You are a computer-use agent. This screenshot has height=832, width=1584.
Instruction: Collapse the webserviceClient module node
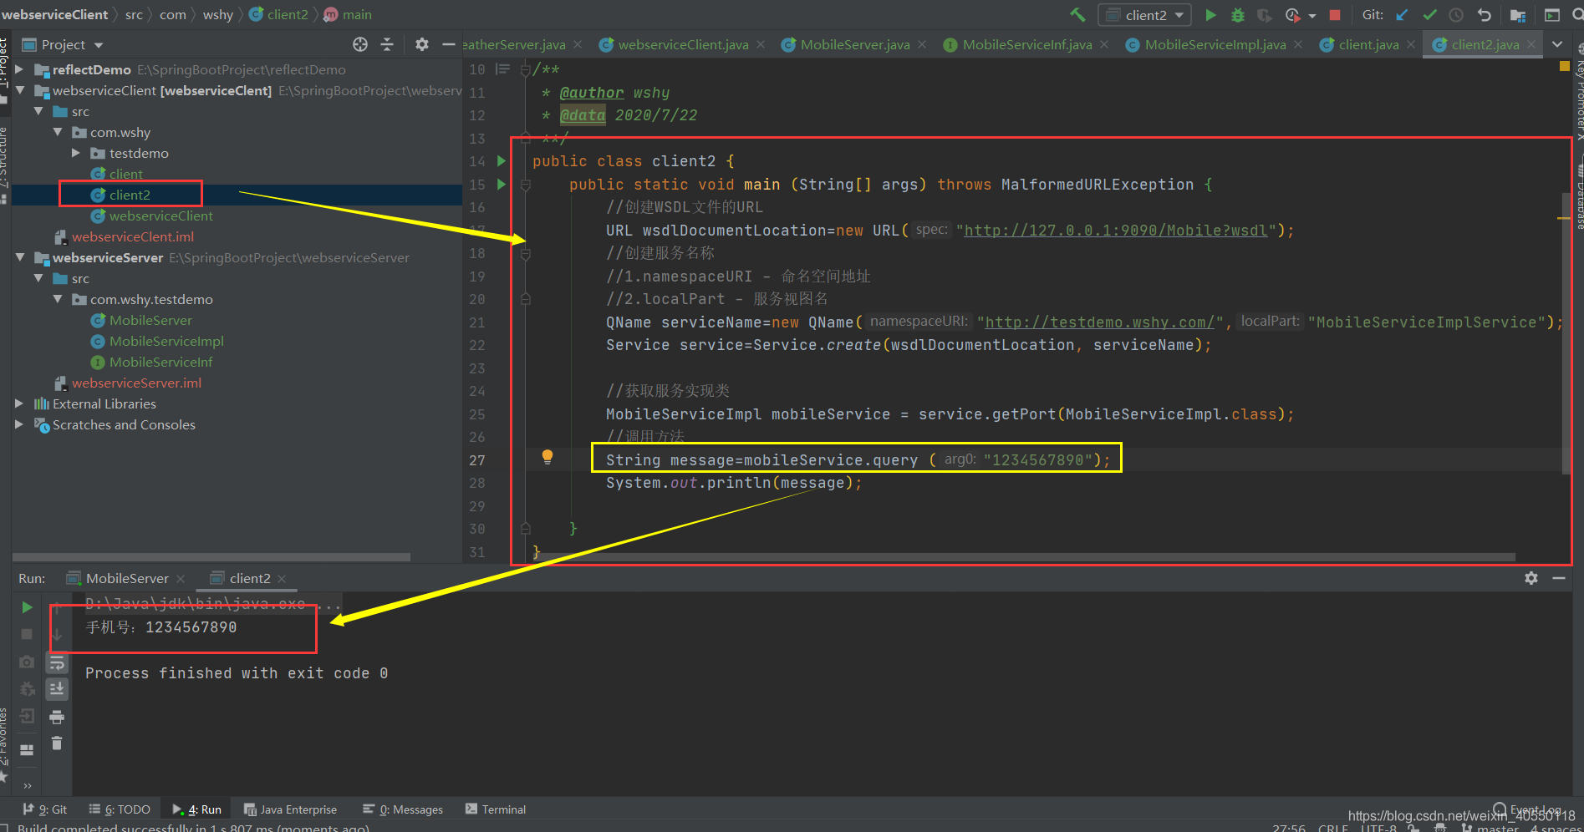(x=19, y=90)
